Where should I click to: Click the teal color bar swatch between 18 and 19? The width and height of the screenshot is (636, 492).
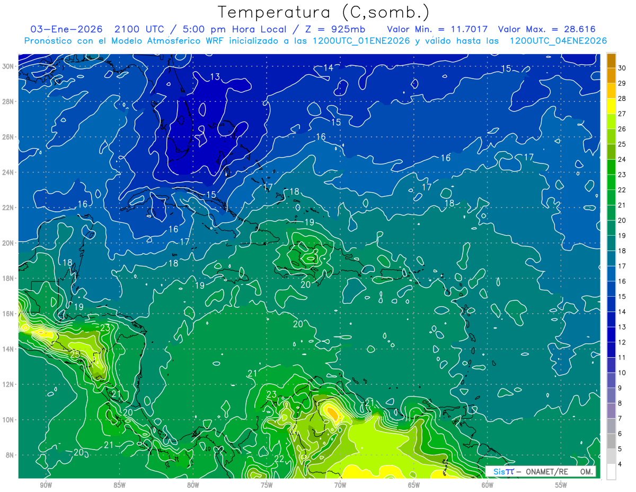pyautogui.click(x=611, y=243)
